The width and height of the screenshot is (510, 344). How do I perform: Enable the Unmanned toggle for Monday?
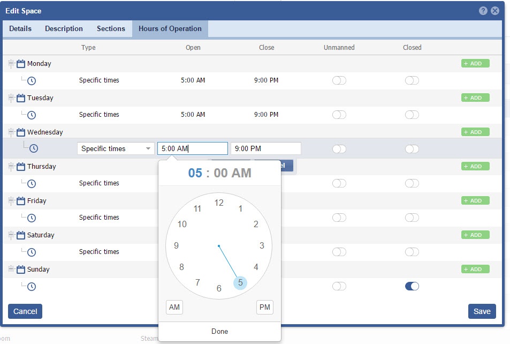pos(339,80)
